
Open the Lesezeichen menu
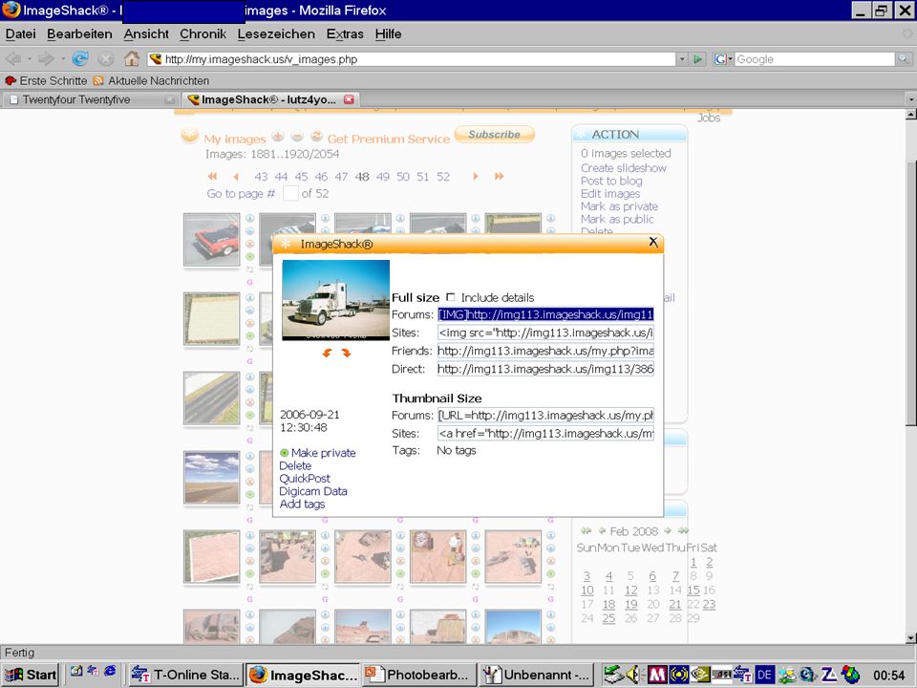[276, 34]
